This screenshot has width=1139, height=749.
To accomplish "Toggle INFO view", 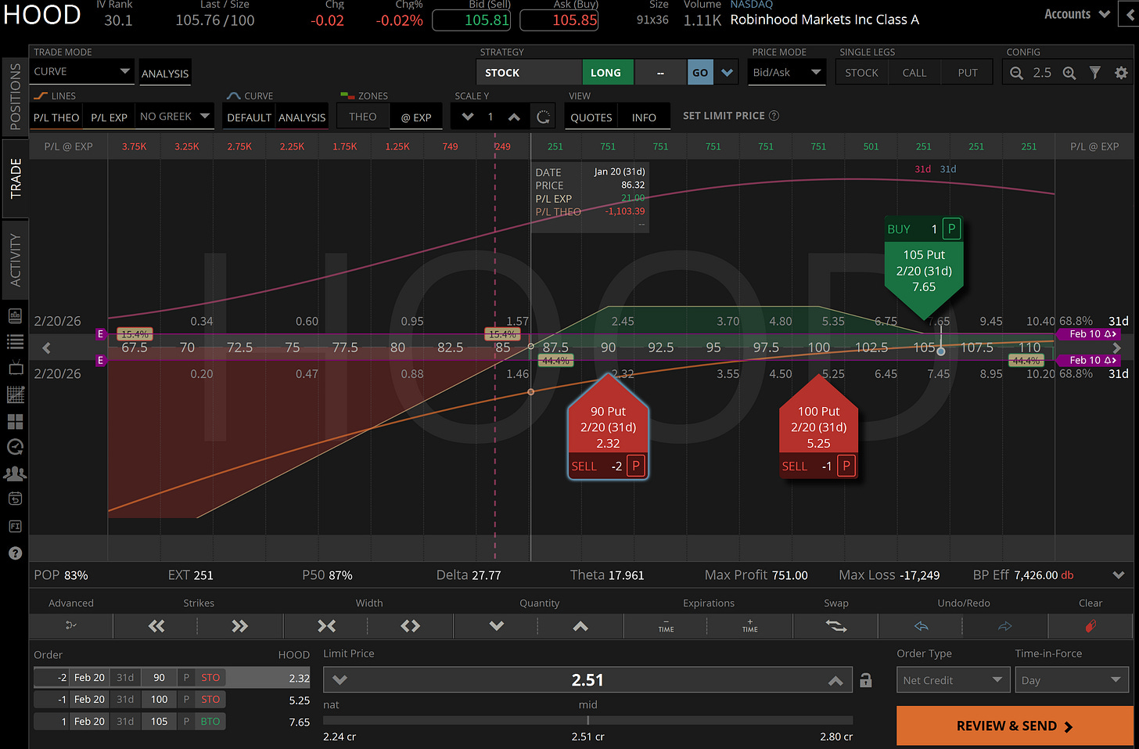I will [644, 117].
